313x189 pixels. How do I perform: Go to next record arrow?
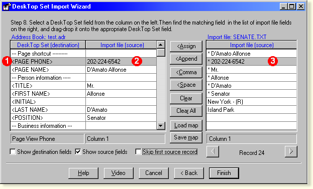[x=291, y=151]
